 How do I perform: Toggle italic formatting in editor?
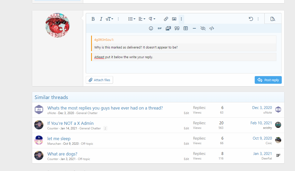(101, 19)
